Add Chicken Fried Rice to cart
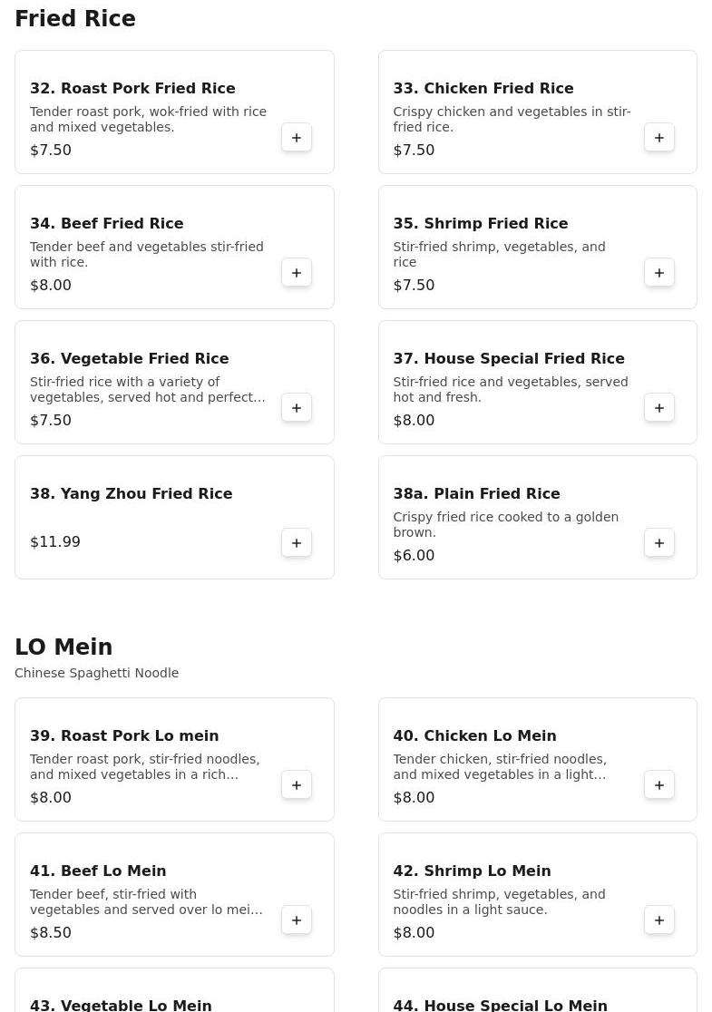The height and width of the screenshot is (1012, 712). 659,138
